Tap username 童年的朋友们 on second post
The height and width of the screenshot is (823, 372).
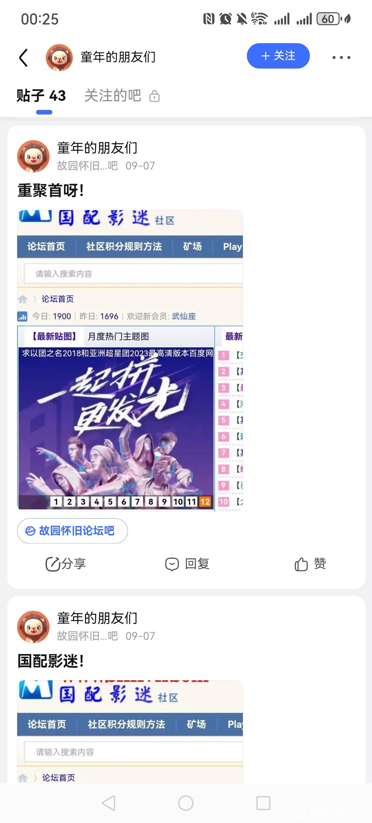coord(97,618)
